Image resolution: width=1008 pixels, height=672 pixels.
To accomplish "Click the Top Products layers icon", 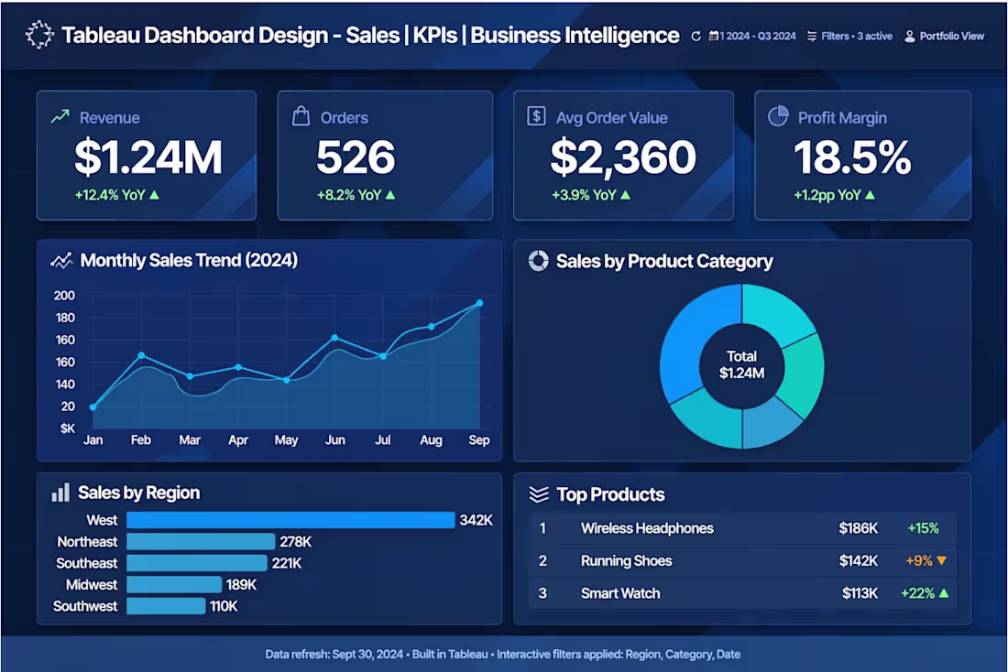I will 539,494.
